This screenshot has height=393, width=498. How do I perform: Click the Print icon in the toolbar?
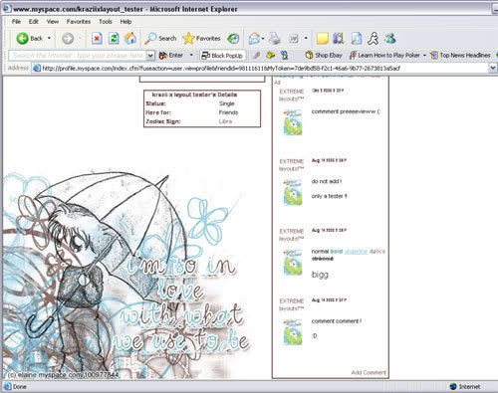click(275, 39)
